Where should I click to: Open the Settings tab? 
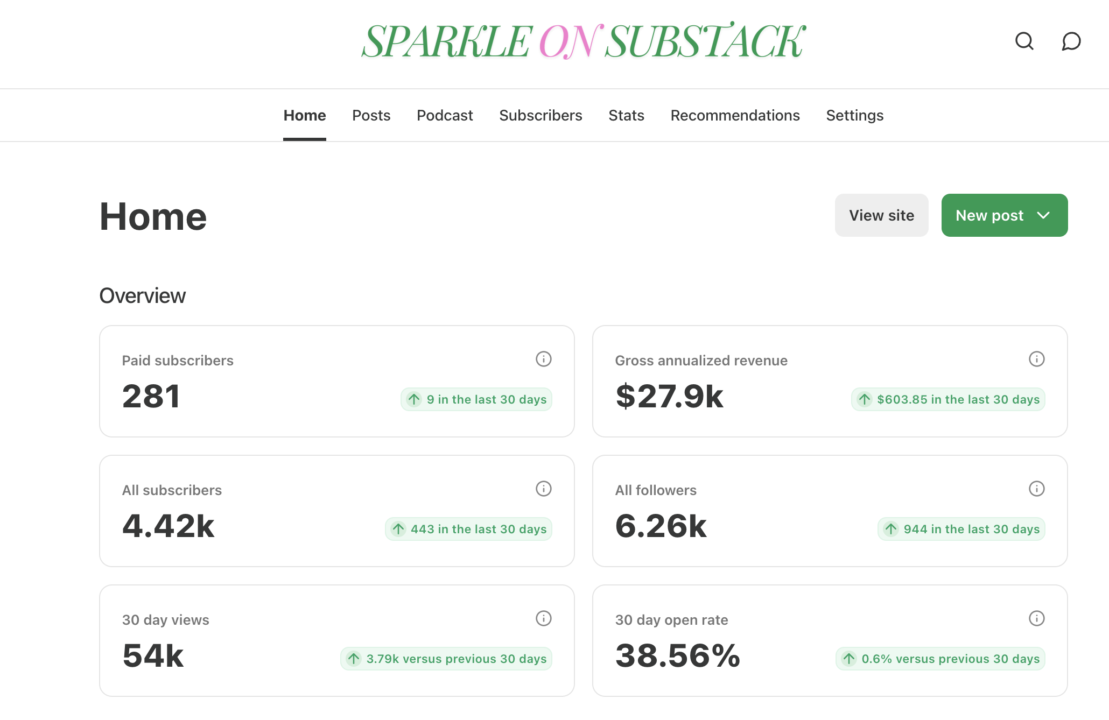pos(854,115)
